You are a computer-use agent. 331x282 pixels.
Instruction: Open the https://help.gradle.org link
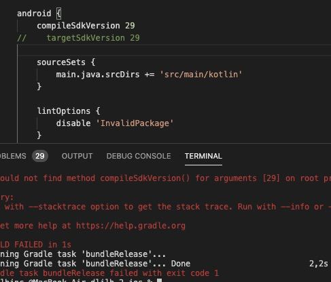click(x=130, y=226)
